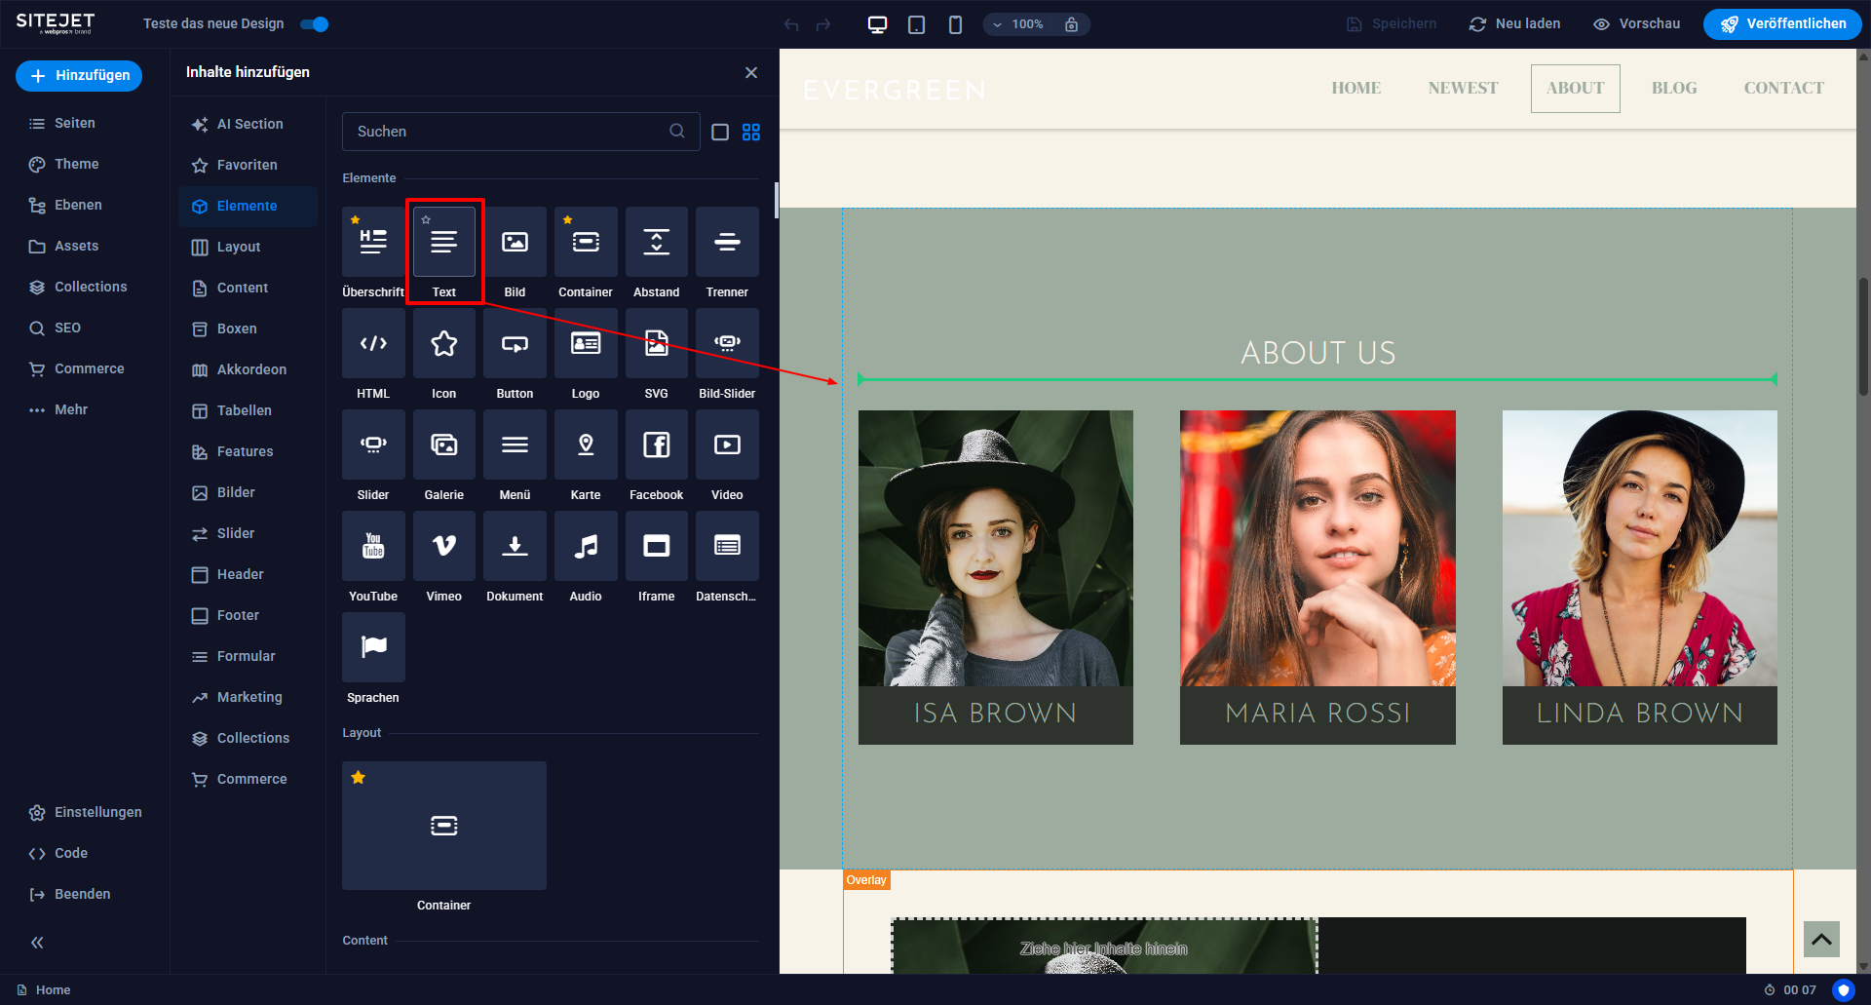Screen dimensions: 1871x1005
Task: Pick the Icon element tile
Action: point(444,343)
